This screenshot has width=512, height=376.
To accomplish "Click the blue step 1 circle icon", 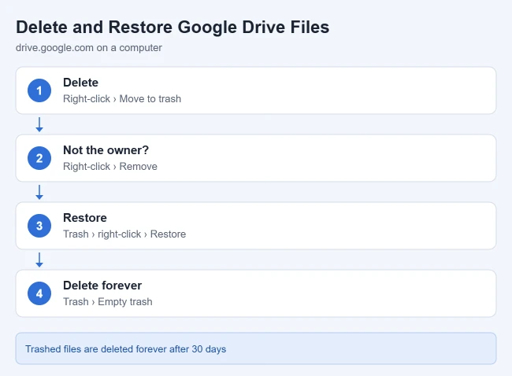I will [39, 90].
